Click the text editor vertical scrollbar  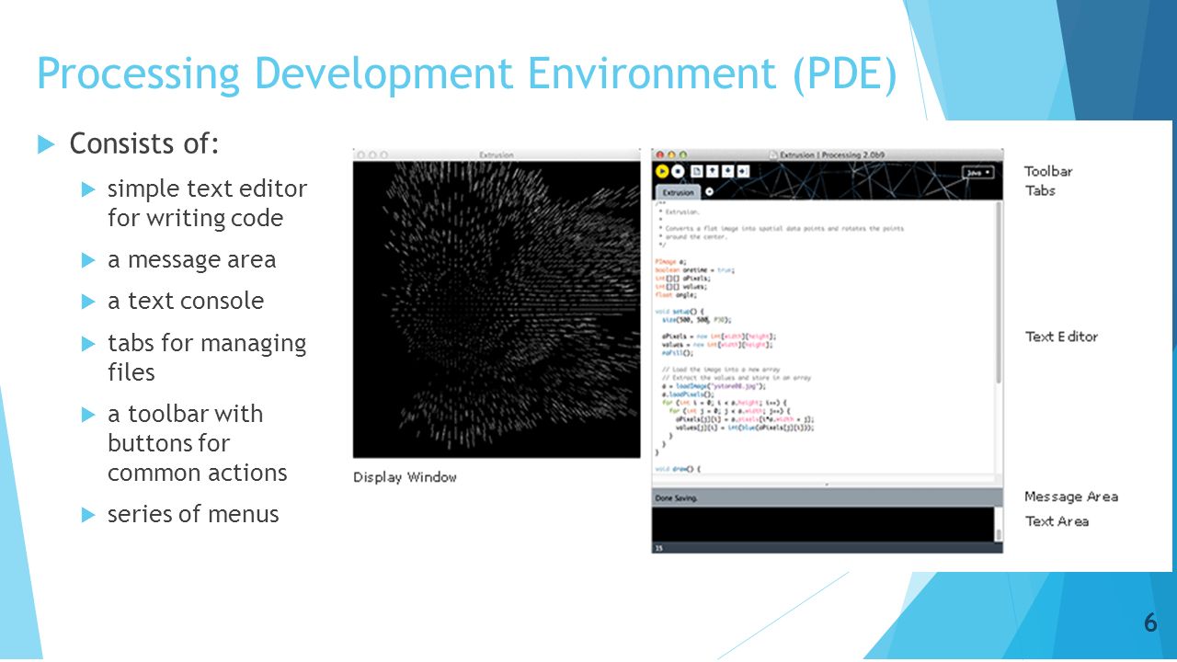coord(999,292)
